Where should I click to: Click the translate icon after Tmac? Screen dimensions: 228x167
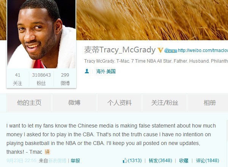[x=47, y=152]
